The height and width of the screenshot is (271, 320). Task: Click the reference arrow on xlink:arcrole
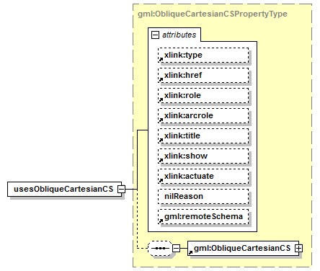pos(161,120)
